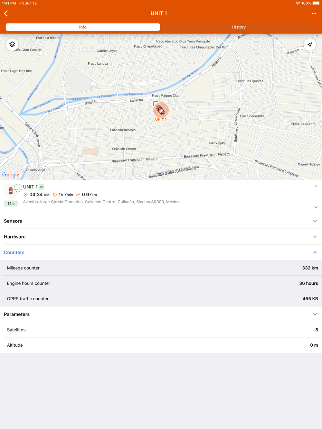Open the three-dots more options menu

point(314,13)
